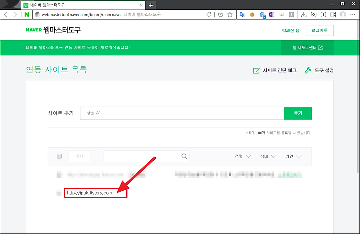Image resolution: width=360 pixels, height=234 pixels.
Task: Expand the 정렬 dropdown
Action: (x=243, y=156)
